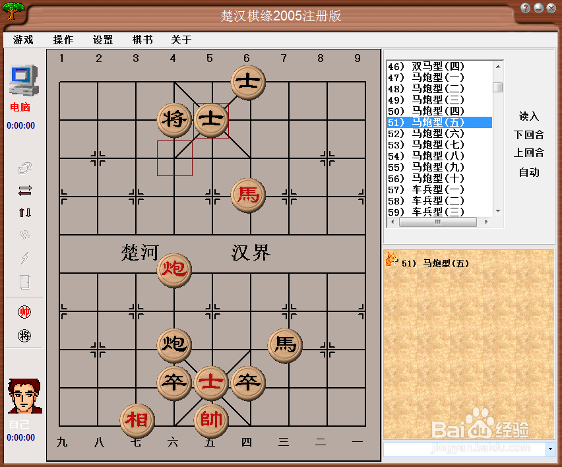Screen dimensions: 562x467
Task: Click the lightning bolt icon
Action: (x=24, y=257)
